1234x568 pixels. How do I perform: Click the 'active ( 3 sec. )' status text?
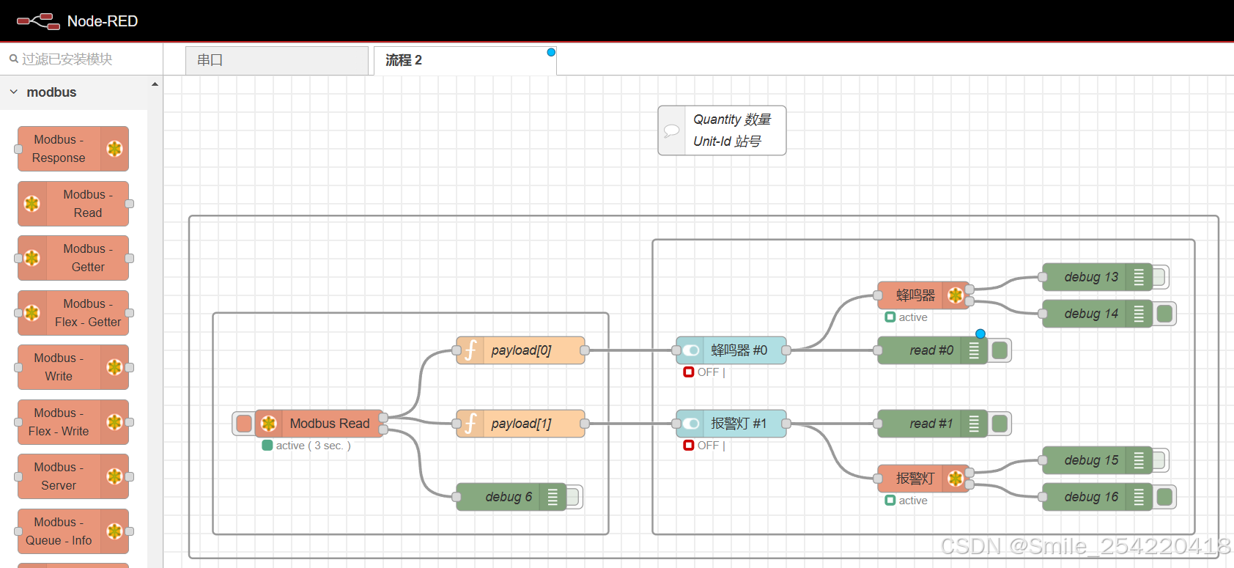pyautogui.click(x=313, y=446)
